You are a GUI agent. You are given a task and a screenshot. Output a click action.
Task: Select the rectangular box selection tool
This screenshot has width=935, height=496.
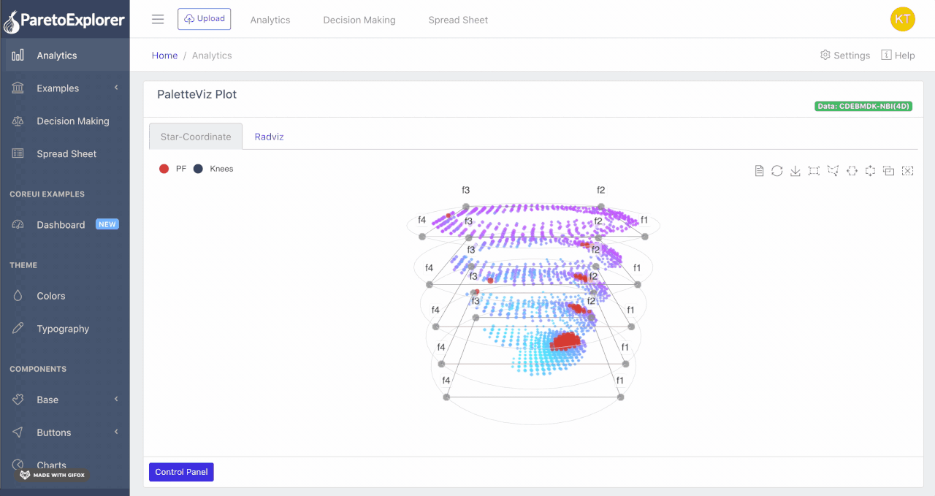coord(814,171)
